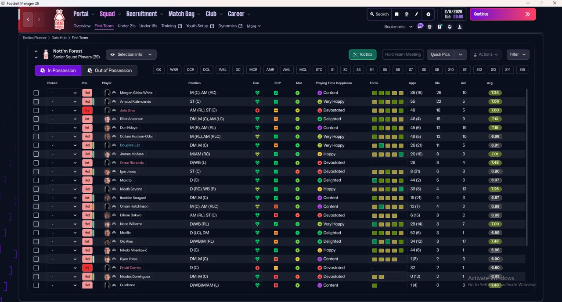Click the shirt icon under Bookmarks bar
The height and width of the screenshot is (302, 562).
click(429, 27)
